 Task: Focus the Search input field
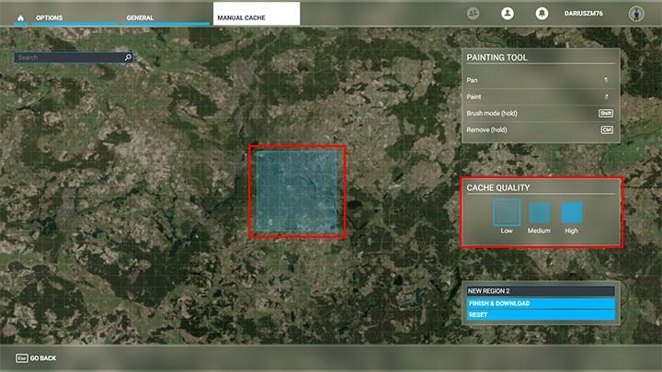69,57
